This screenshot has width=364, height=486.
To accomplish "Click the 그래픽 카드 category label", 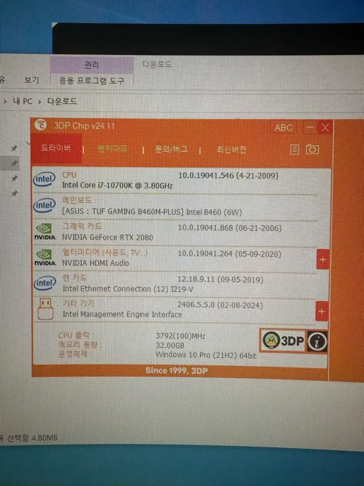I will point(82,226).
